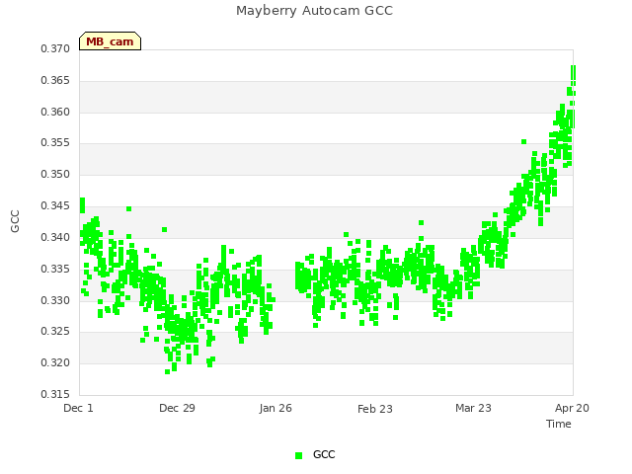
Task: Click the 0.320 y-axis value
Action: tap(55, 363)
